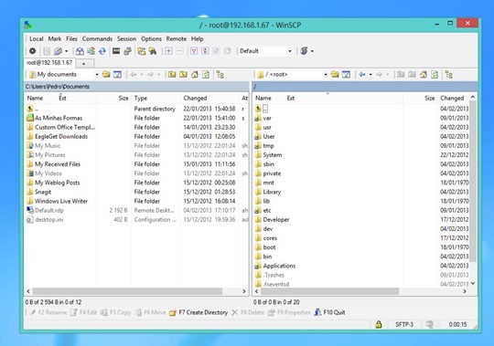Open the Mark menu
This screenshot has width=494, height=346.
tap(55, 38)
